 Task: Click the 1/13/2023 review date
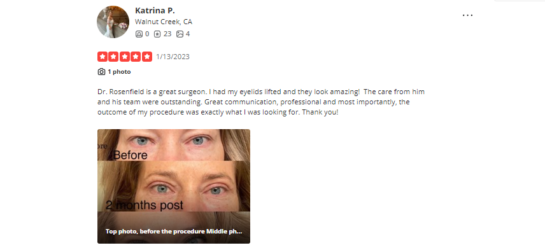(173, 57)
